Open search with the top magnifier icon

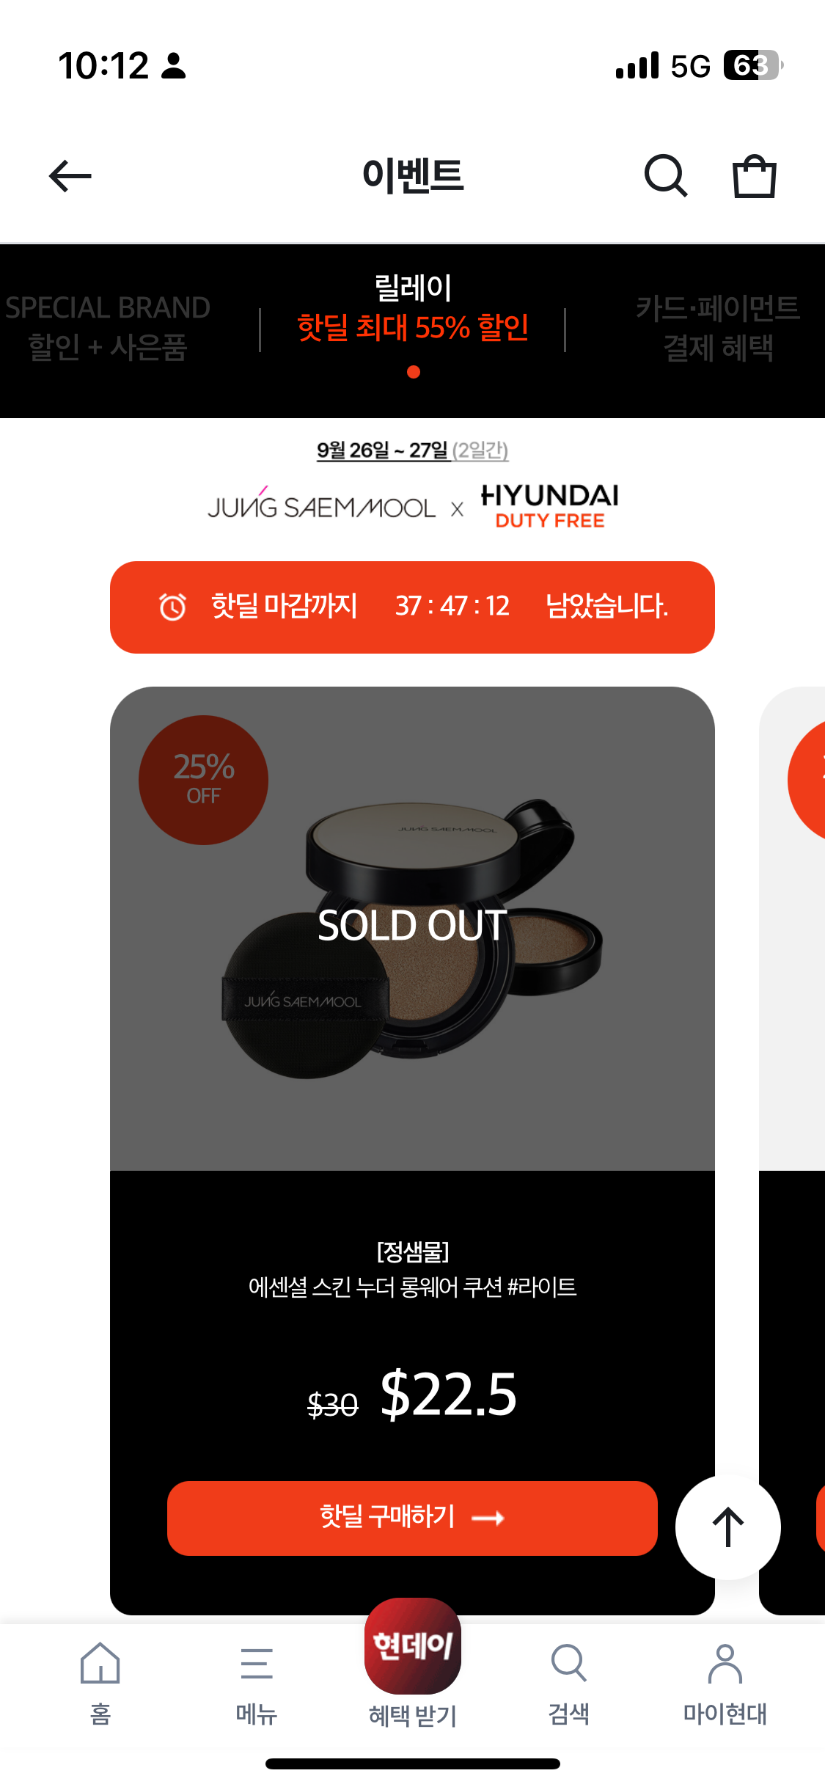(x=666, y=176)
